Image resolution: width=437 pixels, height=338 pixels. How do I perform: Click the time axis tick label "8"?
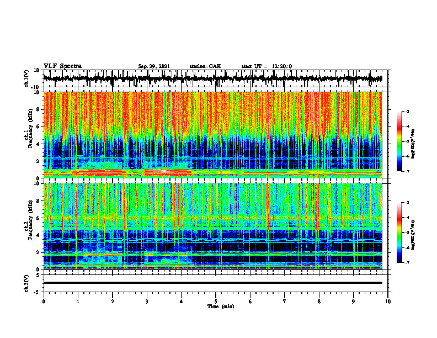[319, 302]
